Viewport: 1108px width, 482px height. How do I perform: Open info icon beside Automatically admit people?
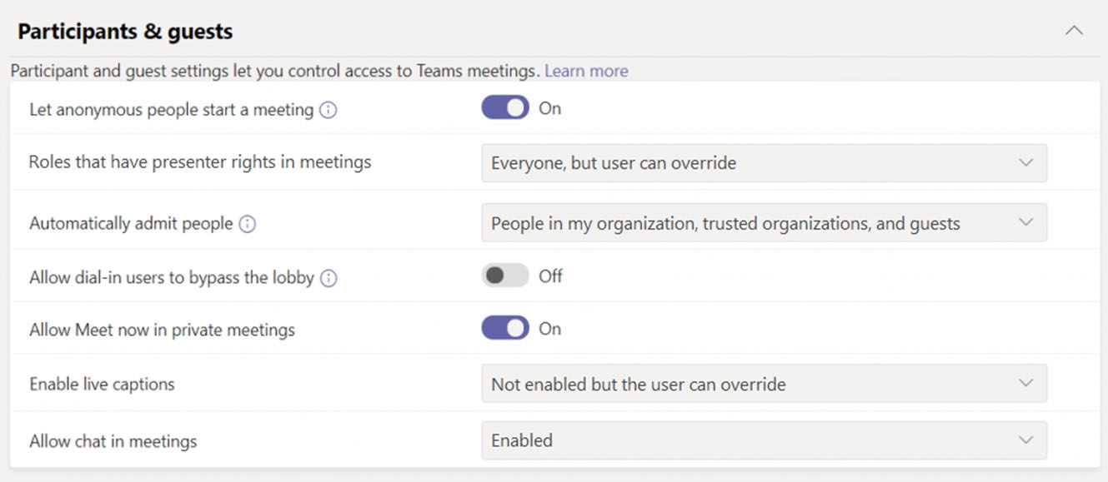click(247, 224)
